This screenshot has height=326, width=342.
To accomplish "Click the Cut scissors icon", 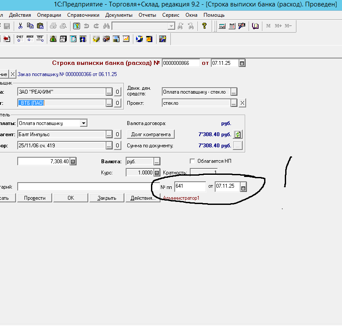I will [x=20, y=26].
